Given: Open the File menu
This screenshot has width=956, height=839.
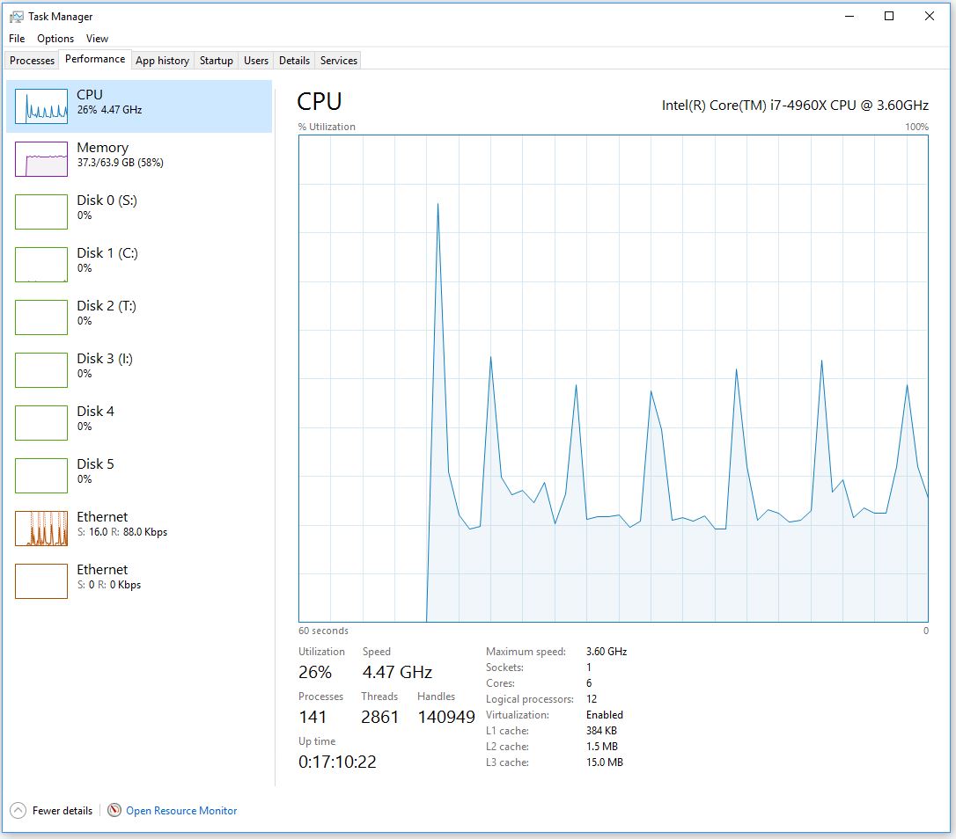Looking at the screenshot, I should 17,39.
